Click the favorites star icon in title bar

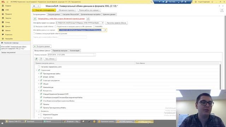(196, 2)
